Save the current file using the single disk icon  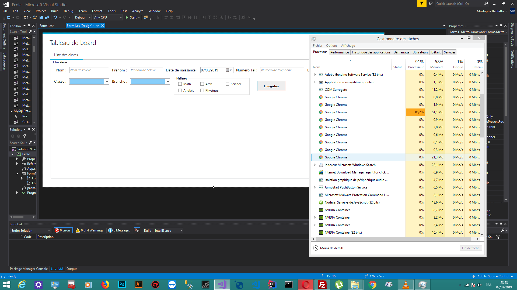41,17
